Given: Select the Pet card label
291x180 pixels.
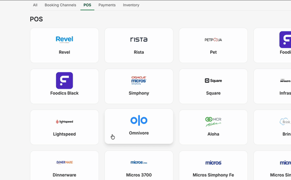Looking at the screenshot, I should tap(213, 52).
